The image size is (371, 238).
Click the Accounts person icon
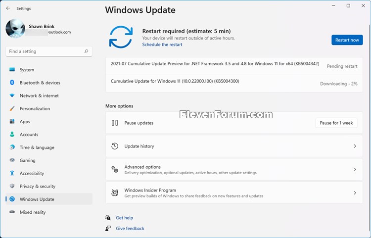click(12, 135)
